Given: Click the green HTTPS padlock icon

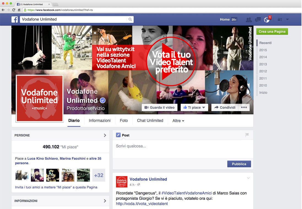Looking at the screenshot, I should tap(25, 10).
